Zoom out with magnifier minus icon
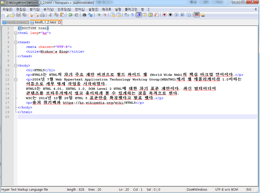This screenshot has width=260, height=193. pyautogui.click(x=104, y=15)
